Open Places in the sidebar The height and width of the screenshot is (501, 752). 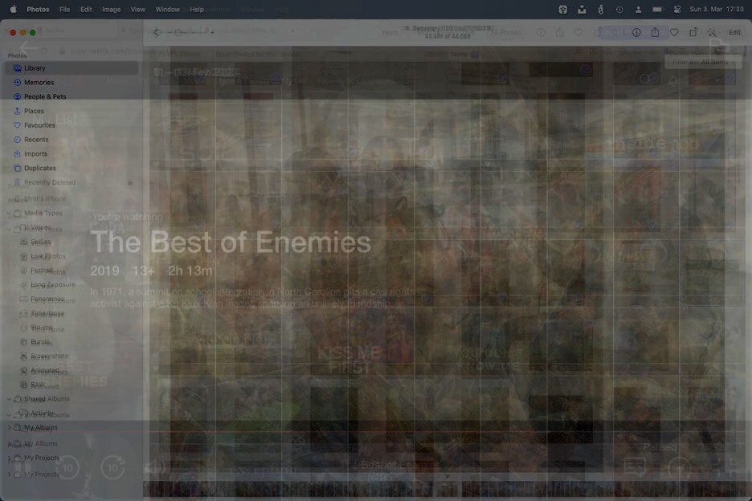[72, 111]
